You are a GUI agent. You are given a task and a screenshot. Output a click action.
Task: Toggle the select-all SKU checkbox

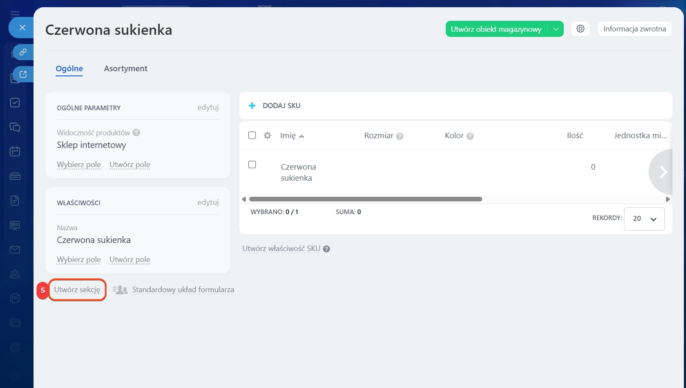pyautogui.click(x=252, y=135)
